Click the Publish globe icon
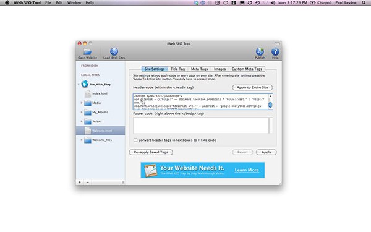This screenshot has width=371, height=232. click(260, 51)
